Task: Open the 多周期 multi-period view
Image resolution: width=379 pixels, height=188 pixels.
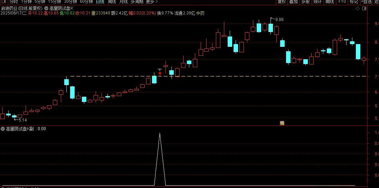Action: click(137, 2)
